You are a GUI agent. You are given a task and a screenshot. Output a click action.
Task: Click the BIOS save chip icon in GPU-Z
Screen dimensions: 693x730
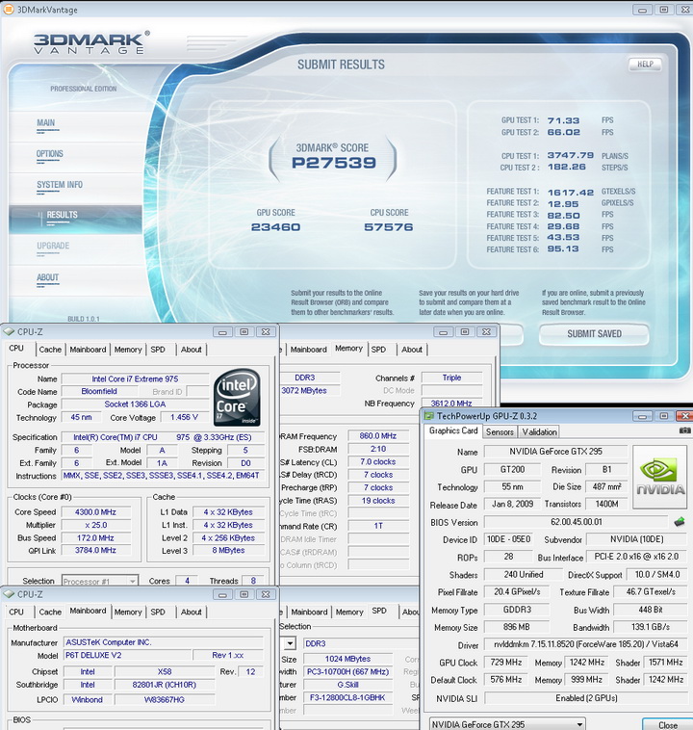680,522
